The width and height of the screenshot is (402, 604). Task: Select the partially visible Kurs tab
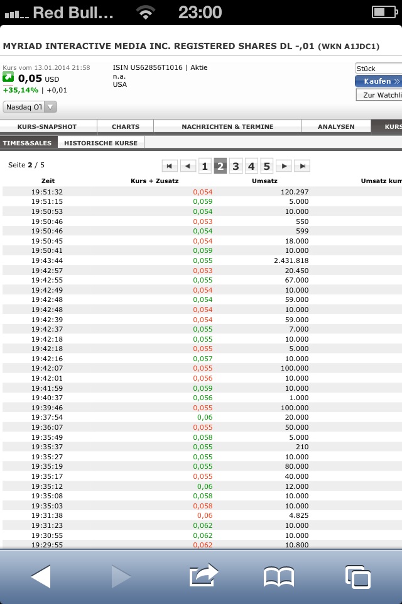coord(387,126)
